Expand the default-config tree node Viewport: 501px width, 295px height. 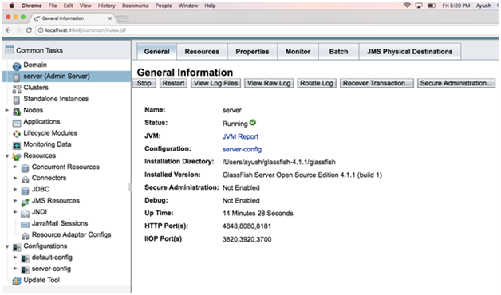(15, 257)
